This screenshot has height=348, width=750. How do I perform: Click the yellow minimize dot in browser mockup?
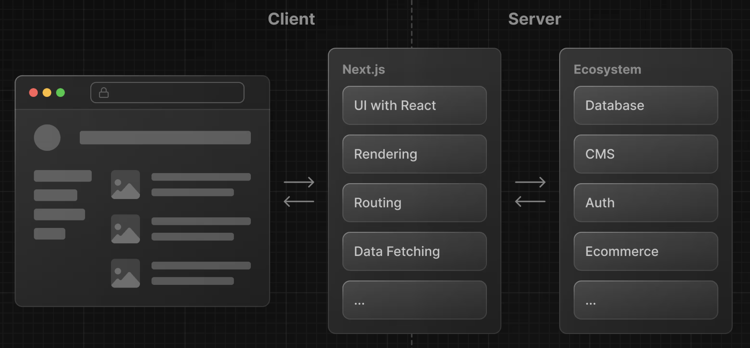tap(47, 92)
